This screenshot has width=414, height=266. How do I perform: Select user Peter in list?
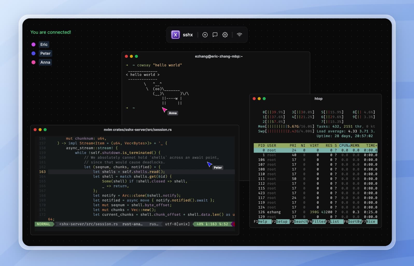(45, 53)
